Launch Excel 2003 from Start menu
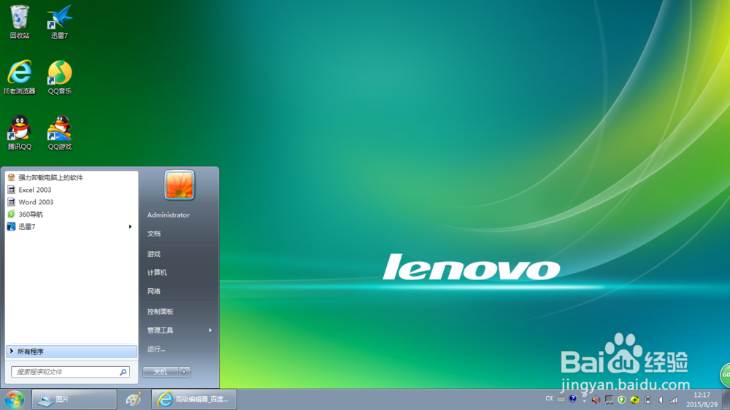 [72, 190]
